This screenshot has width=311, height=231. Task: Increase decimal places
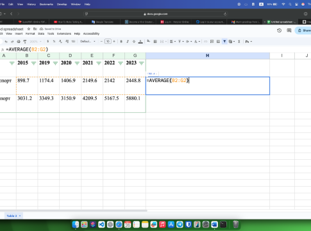tap(67, 42)
